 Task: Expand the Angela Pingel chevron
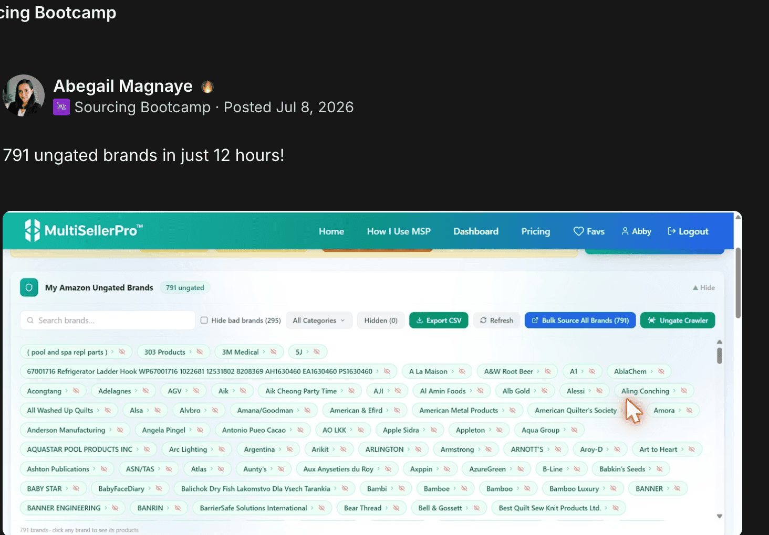pyautogui.click(x=191, y=430)
